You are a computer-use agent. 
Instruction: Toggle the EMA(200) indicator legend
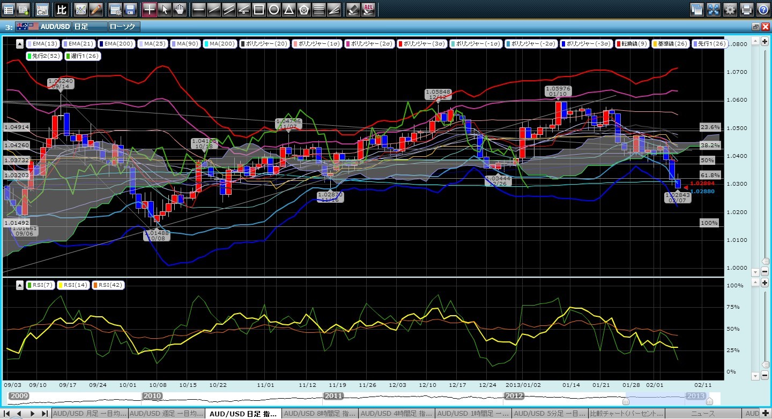116,44
